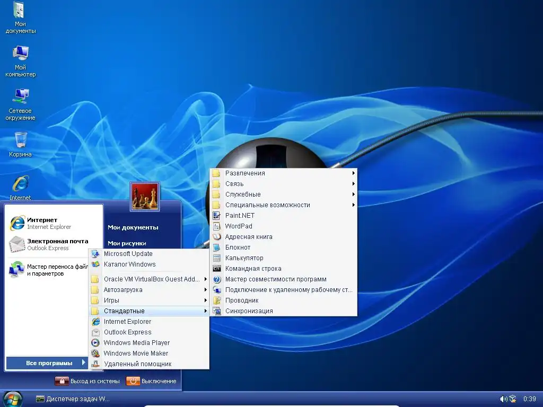The width and height of the screenshot is (543, 407).
Task: Click the icon beside Мастер совместимости программ
Action: click(217, 279)
